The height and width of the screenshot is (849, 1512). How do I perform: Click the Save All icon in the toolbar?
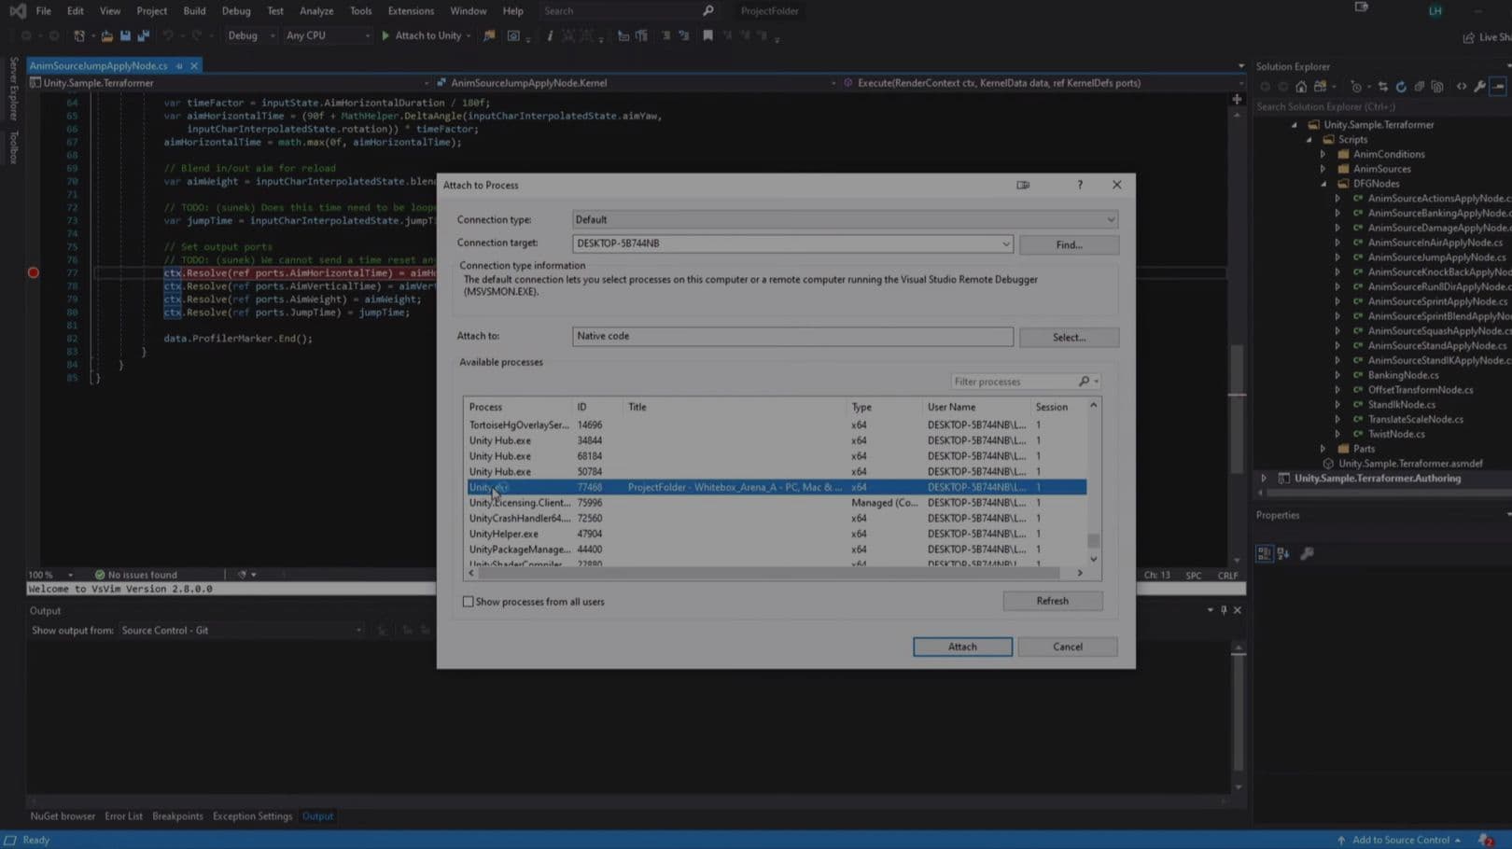[143, 35]
